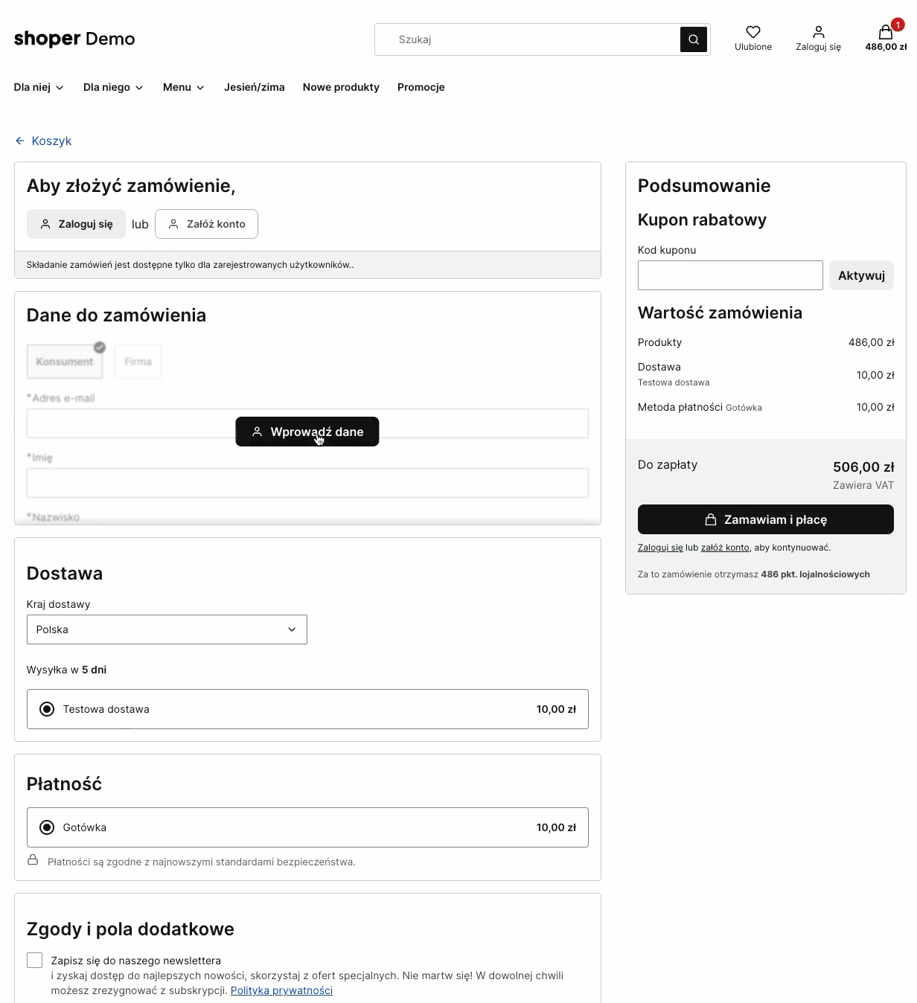The width and height of the screenshot is (917, 1003).
Task: Expand the Menu navigation dropdown
Action: [182, 87]
